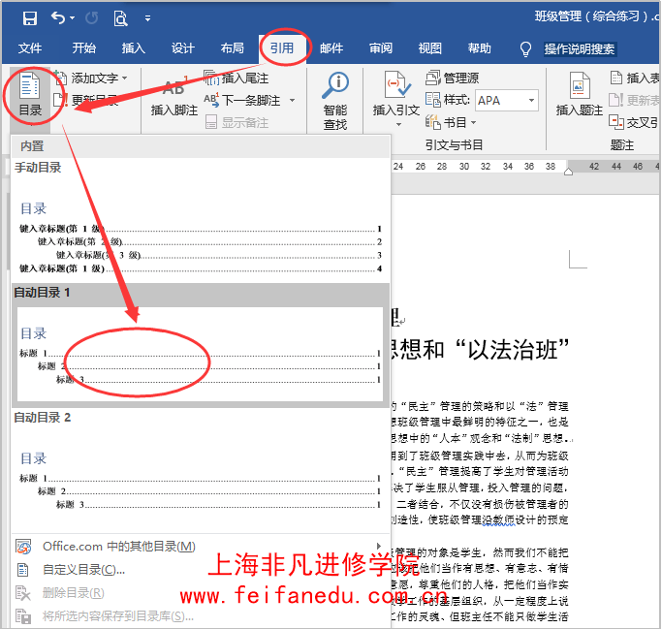The width and height of the screenshot is (662, 629).
Task: Expand the 下一条脚注 dropdown arrow
Action: tap(289, 101)
